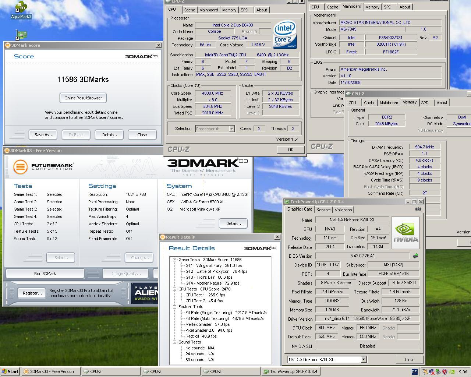
Task: Click the Change settings button in 3DMark03
Action: tap(140, 258)
